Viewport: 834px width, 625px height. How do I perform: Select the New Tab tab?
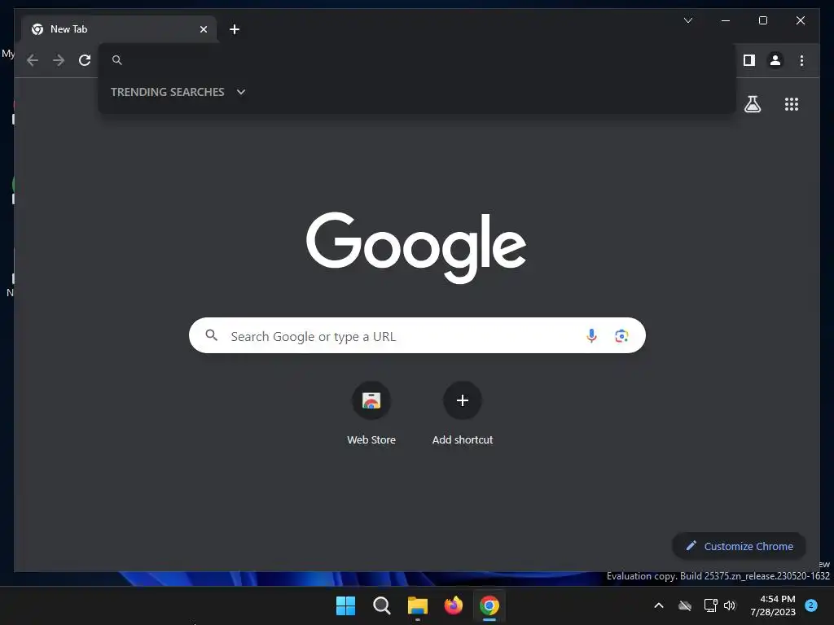pyautogui.click(x=119, y=29)
